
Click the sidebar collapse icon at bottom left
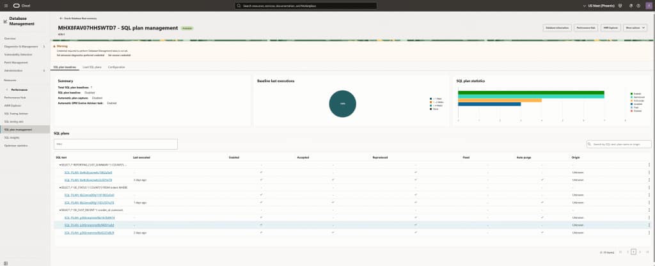tap(6, 263)
